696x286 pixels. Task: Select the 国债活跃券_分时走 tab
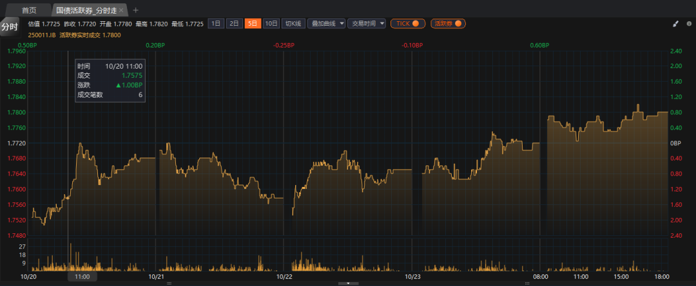(85, 10)
